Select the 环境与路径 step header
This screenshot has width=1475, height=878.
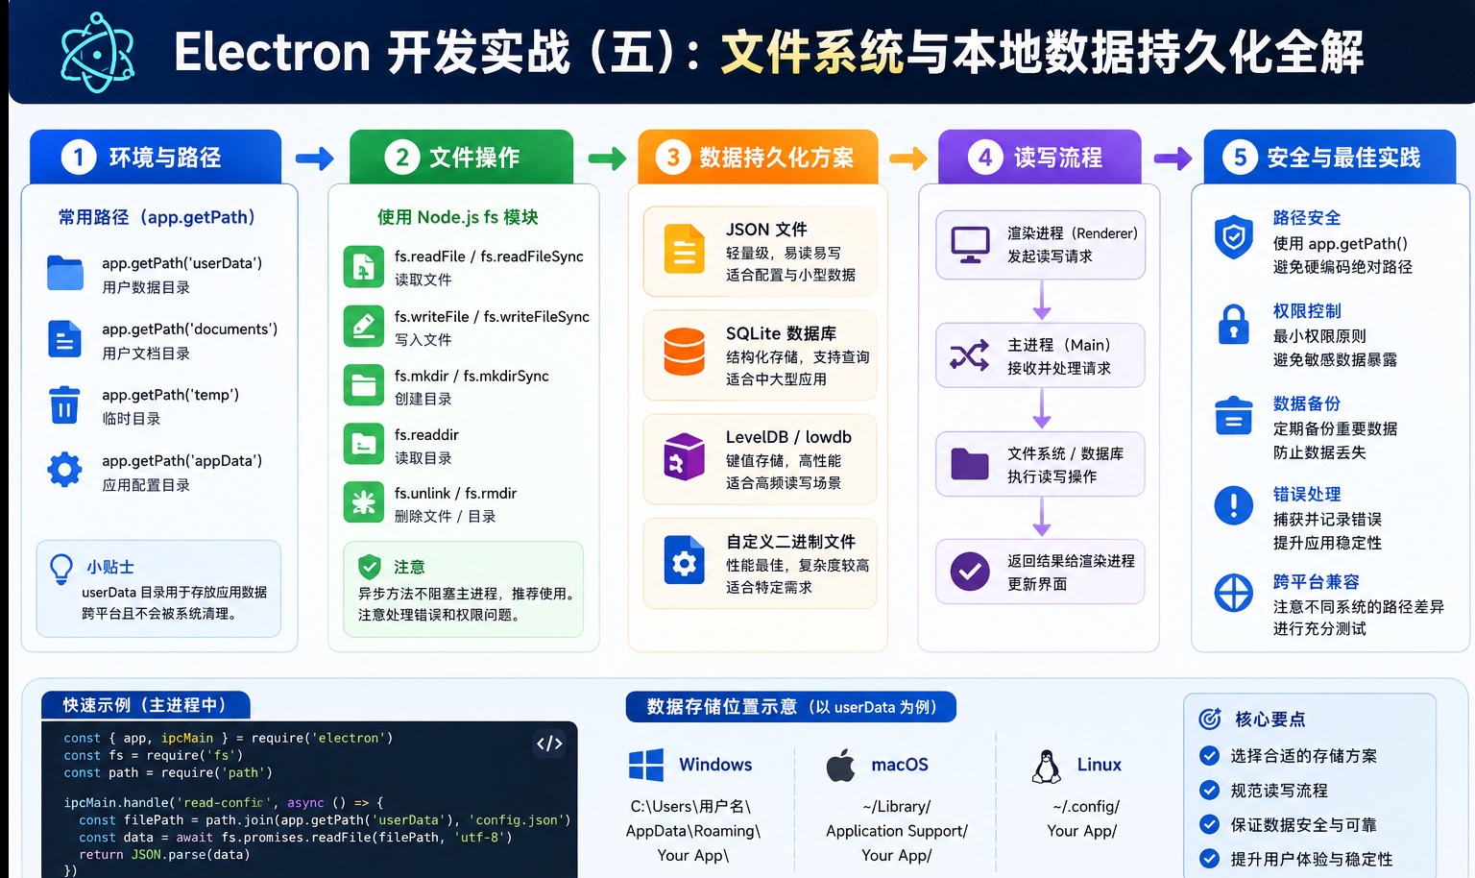click(156, 157)
